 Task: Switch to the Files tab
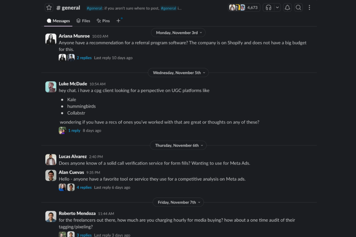coord(83,21)
